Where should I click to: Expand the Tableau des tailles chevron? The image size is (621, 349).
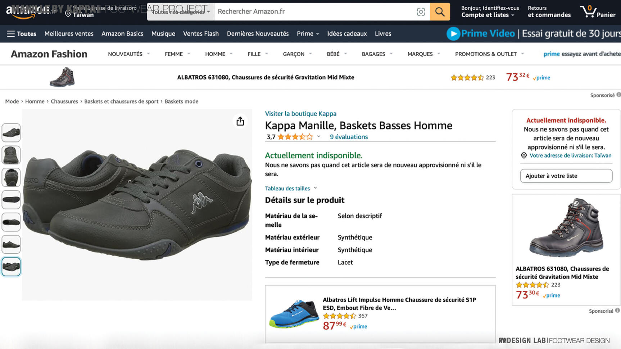[315, 188]
